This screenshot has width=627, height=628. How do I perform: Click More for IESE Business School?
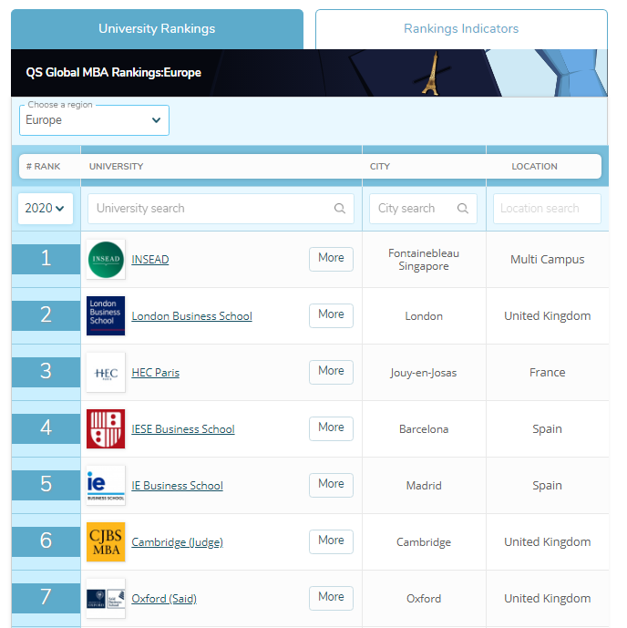coord(331,428)
